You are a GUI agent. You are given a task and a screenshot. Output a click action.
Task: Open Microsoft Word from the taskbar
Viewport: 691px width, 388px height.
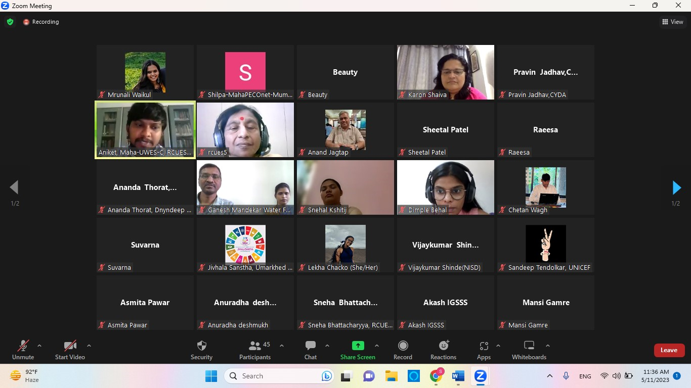point(458,376)
